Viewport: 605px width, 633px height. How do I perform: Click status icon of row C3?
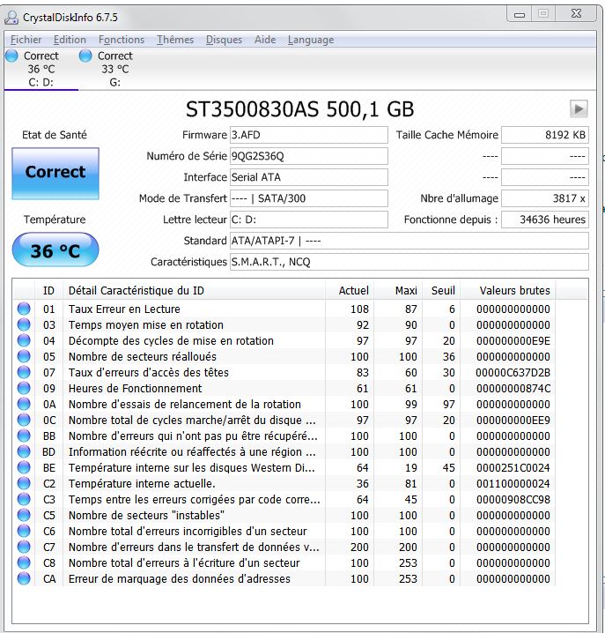click(x=24, y=499)
